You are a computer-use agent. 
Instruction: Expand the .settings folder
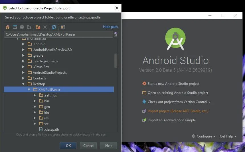(35, 95)
